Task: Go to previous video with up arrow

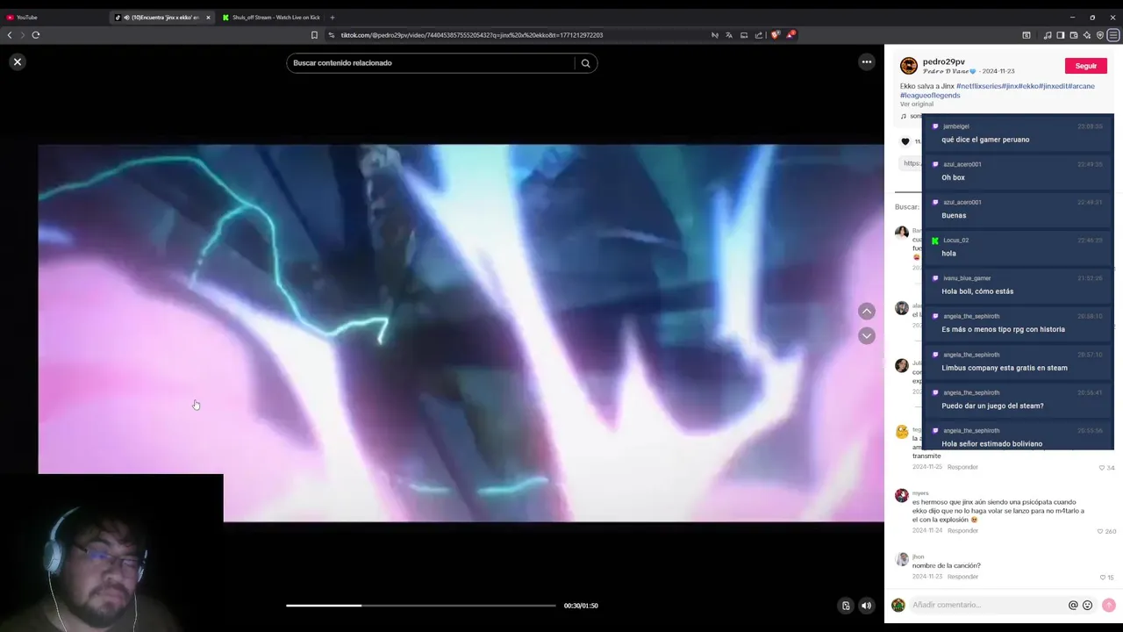Action: [x=866, y=312]
